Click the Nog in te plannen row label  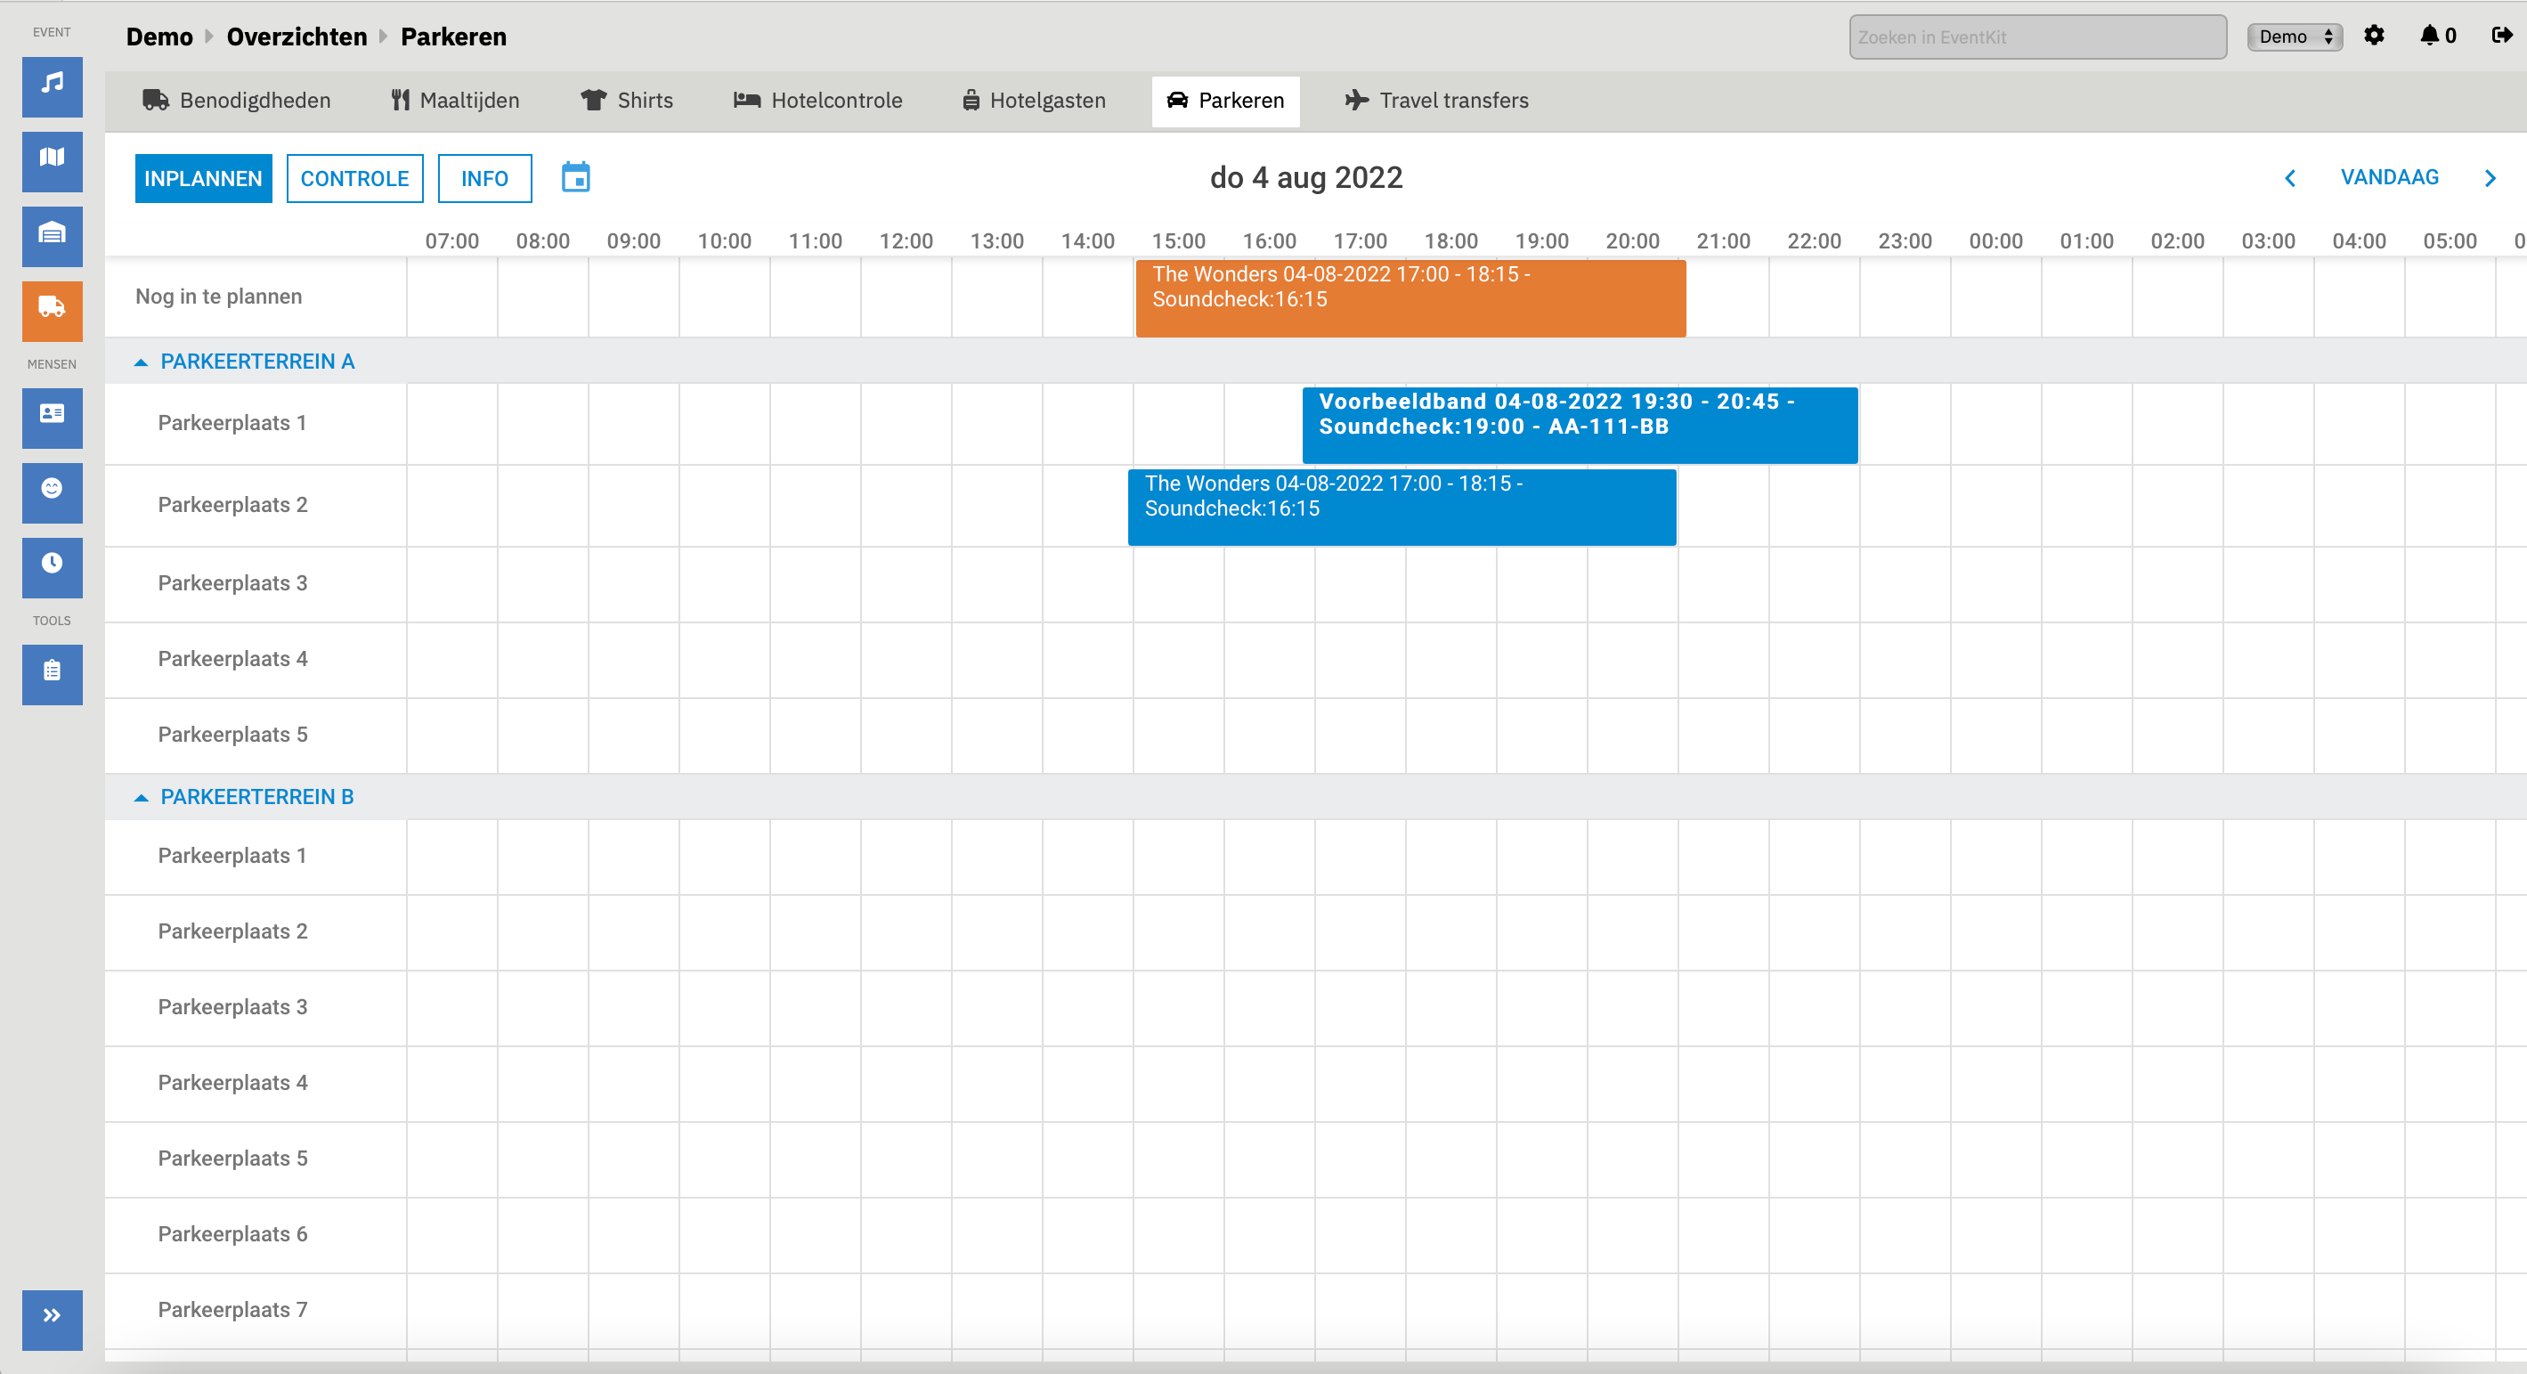coord(219,297)
